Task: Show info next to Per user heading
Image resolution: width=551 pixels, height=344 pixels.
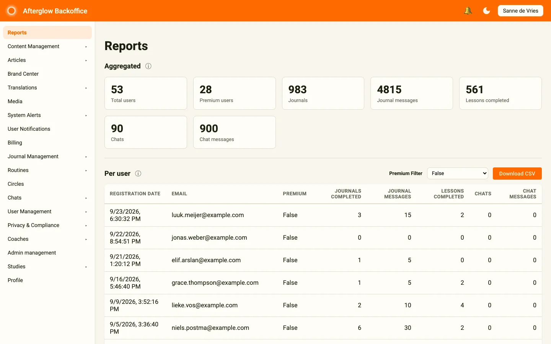Action: click(x=138, y=174)
